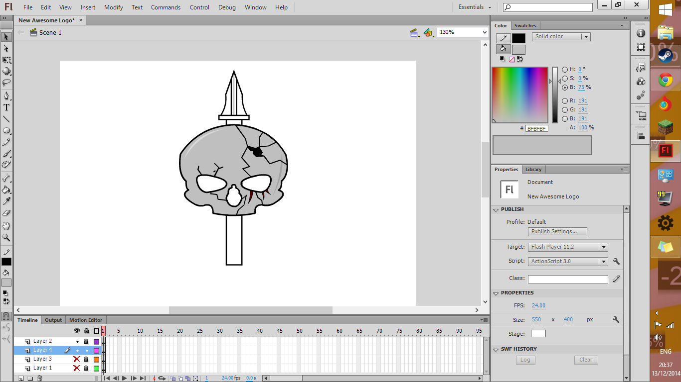
Task: Select the Lasso tool
Action: point(6,83)
